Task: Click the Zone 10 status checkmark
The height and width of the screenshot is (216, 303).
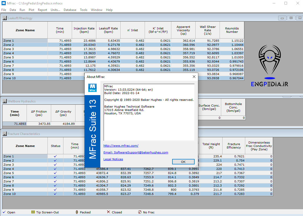Action: tap(55, 194)
